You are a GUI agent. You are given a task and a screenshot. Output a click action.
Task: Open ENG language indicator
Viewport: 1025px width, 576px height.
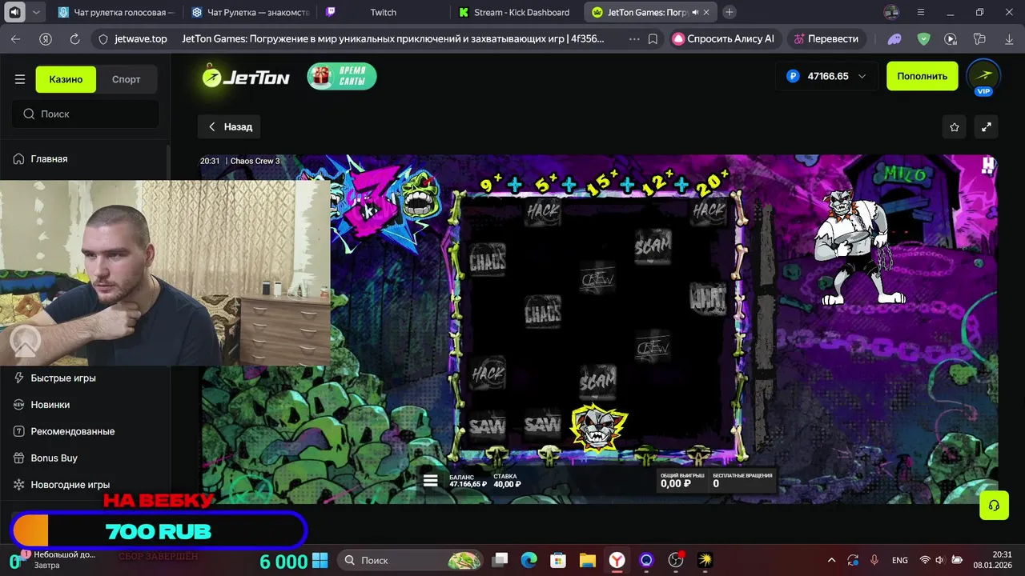[x=900, y=560]
